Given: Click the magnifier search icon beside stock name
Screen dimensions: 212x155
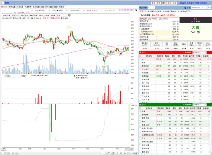Looking at the screenshot, I should [1, 3].
